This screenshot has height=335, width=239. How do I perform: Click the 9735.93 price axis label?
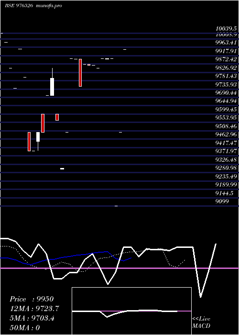click(x=226, y=85)
